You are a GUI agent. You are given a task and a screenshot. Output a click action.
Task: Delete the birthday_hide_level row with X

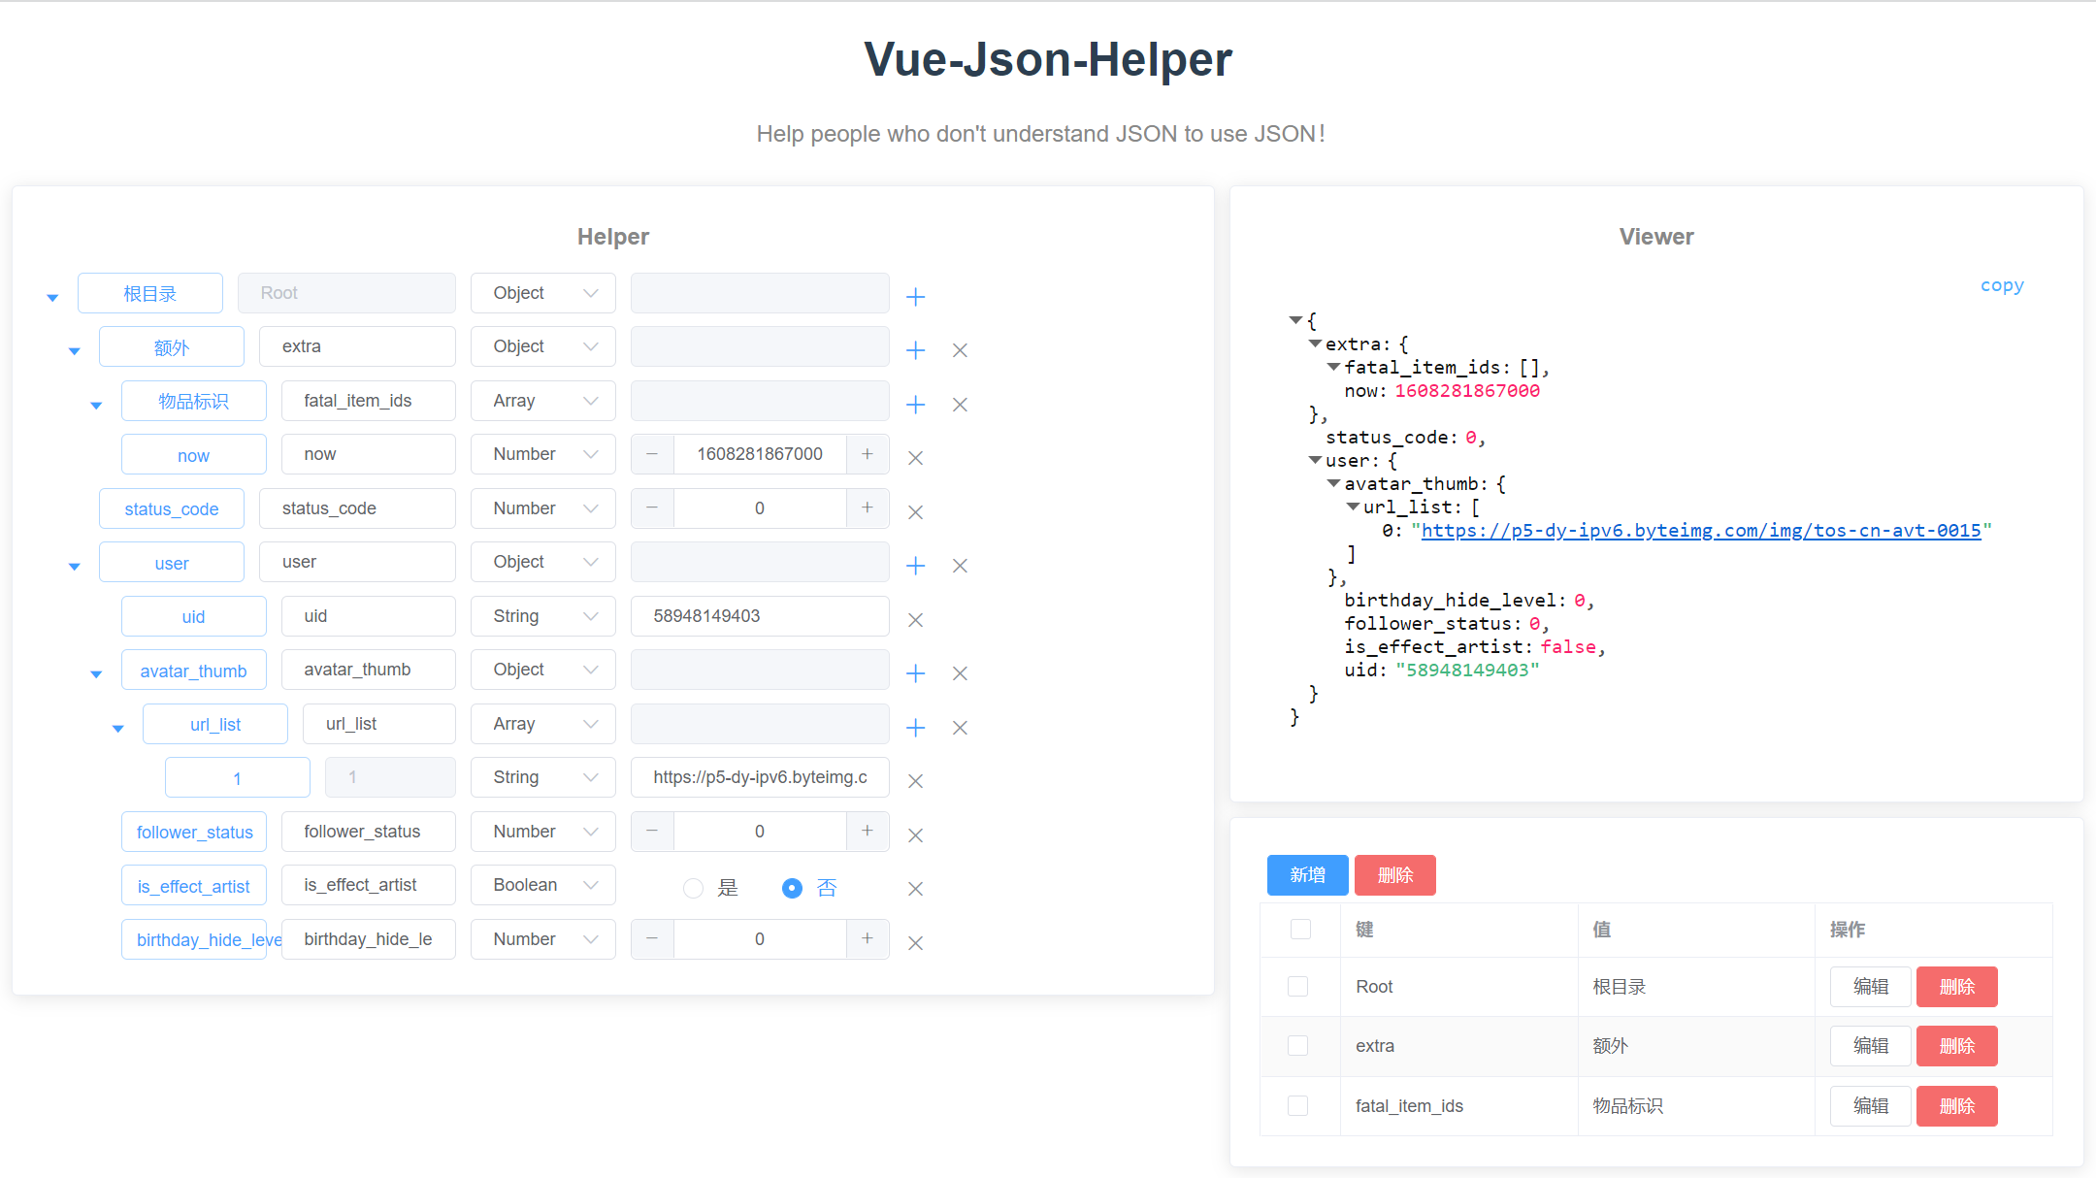coord(915,943)
